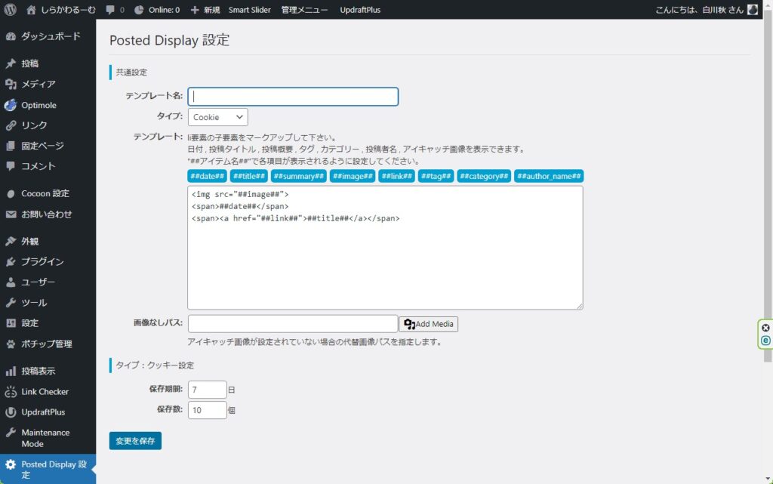Open the ダッシュボード dashboard menu
The width and height of the screenshot is (773, 484).
coord(50,36)
